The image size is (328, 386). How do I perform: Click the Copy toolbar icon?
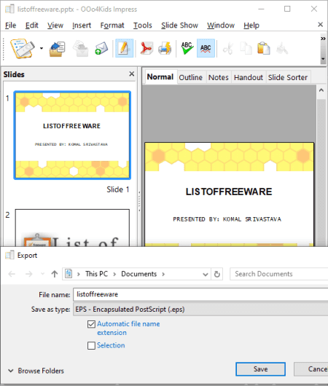coord(246,48)
